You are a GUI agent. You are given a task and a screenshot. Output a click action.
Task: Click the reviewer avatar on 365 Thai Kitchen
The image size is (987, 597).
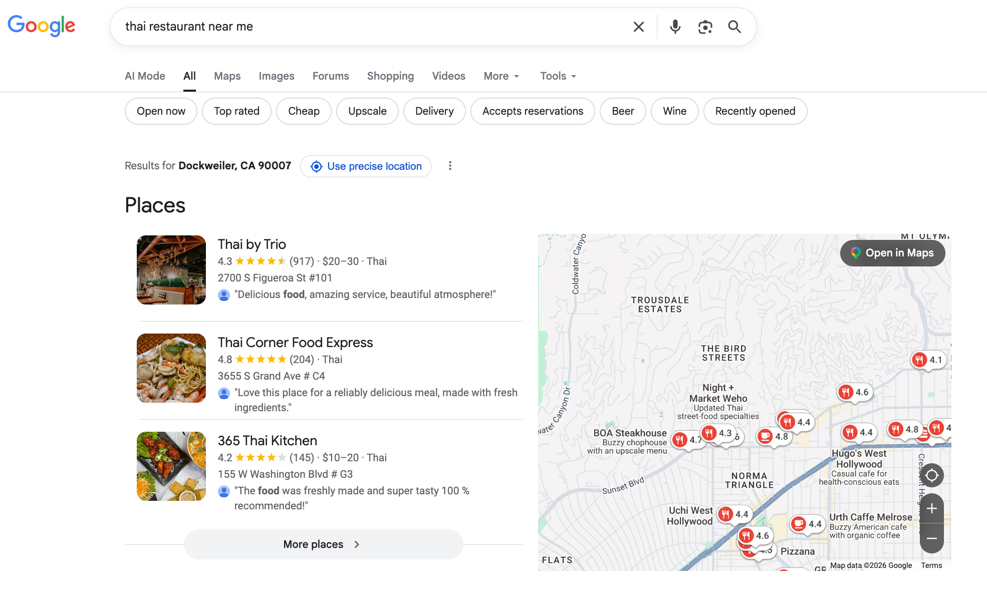click(x=224, y=491)
